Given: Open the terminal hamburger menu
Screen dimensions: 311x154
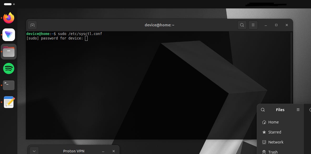Looking at the screenshot, I should pyautogui.click(x=253, y=25).
